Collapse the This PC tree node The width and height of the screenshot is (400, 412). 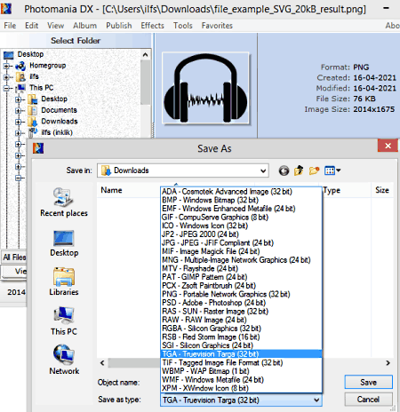(x=6, y=88)
